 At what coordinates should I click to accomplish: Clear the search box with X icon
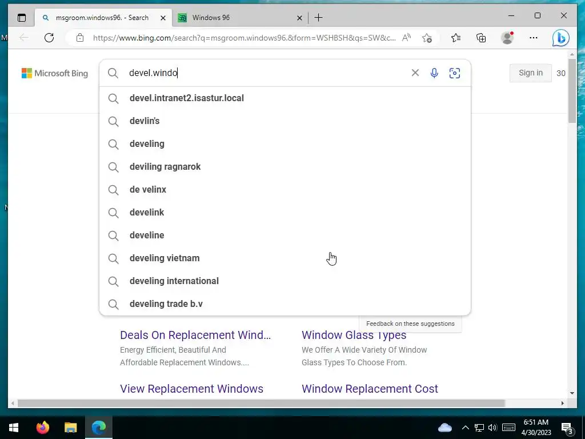[415, 73]
